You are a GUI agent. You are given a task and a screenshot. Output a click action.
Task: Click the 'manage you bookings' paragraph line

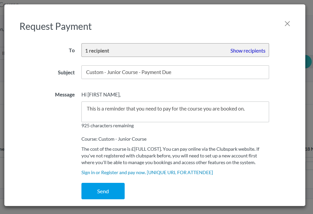[134, 162]
